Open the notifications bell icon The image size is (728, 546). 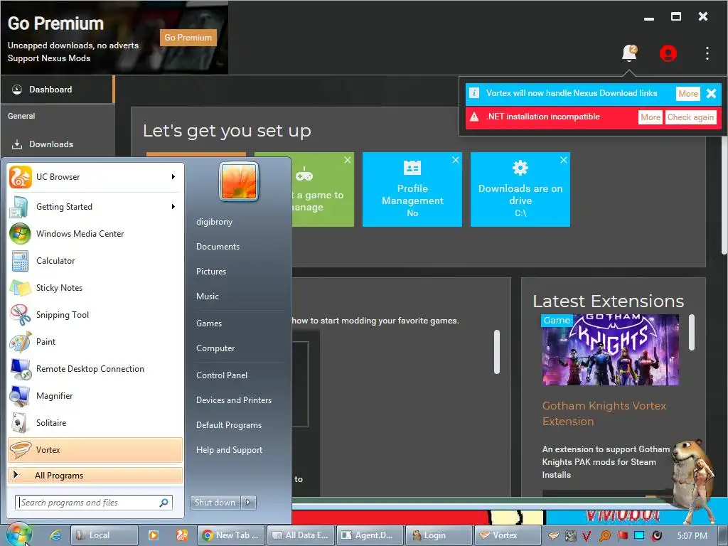pyautogui.click(x=629, y=53)
